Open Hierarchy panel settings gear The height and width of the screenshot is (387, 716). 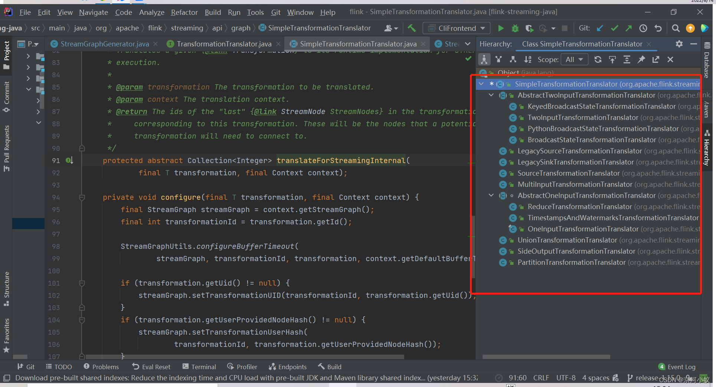tap(679, 44)
